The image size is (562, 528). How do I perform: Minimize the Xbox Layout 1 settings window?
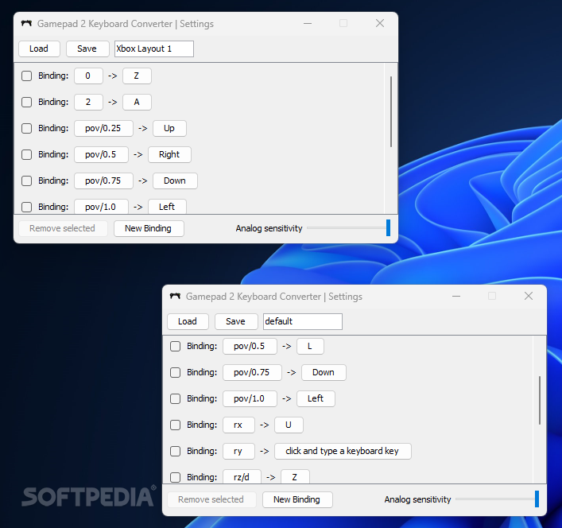[308, 24]
